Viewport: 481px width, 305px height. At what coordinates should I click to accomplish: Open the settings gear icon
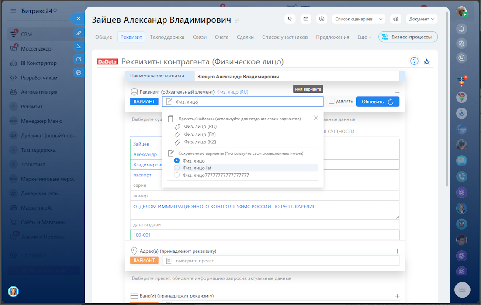click(x=396, y=19)
